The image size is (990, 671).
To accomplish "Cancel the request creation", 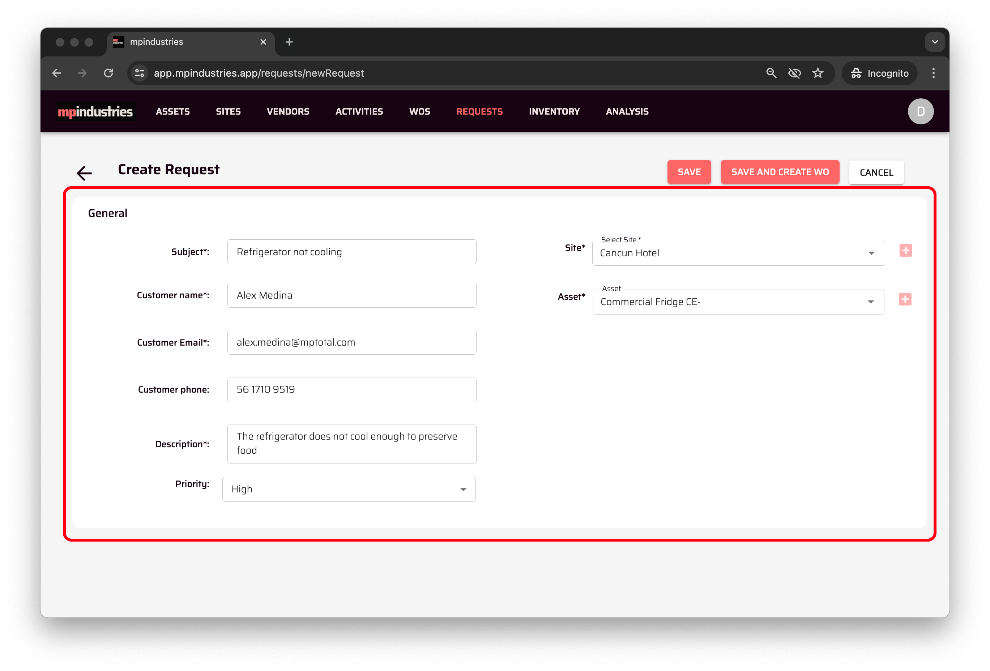I will (x=876, y=172).
